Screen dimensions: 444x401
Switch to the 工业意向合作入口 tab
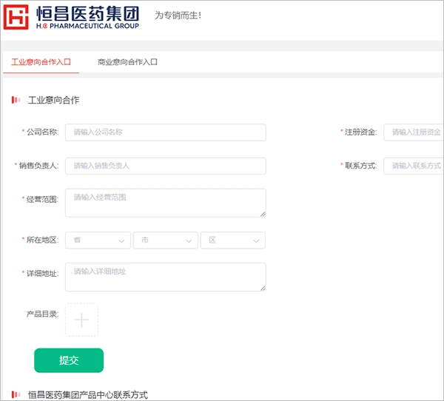[41, 62]
